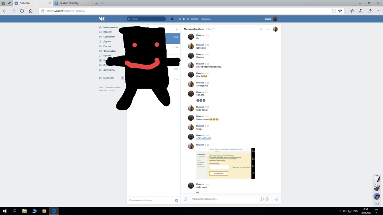Play the GOODY – Panamera track
The width and height of the screenshot is (383, 215).
[184, 19]
